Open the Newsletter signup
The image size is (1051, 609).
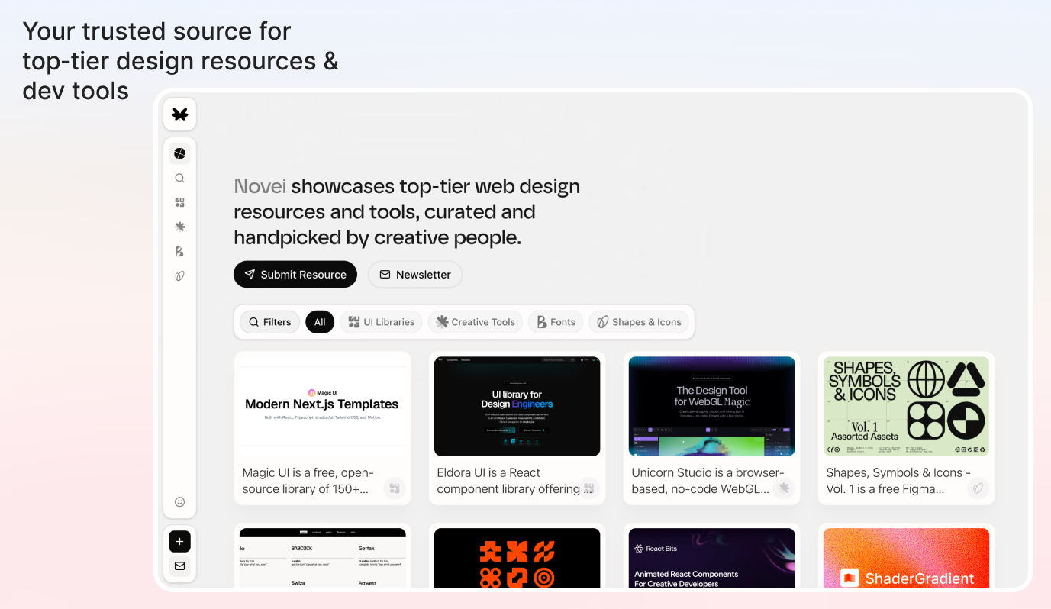click(414, 274)
